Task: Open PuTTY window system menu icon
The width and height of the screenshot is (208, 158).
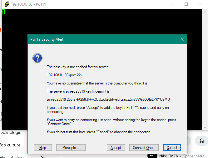Action: click(7, 4)
